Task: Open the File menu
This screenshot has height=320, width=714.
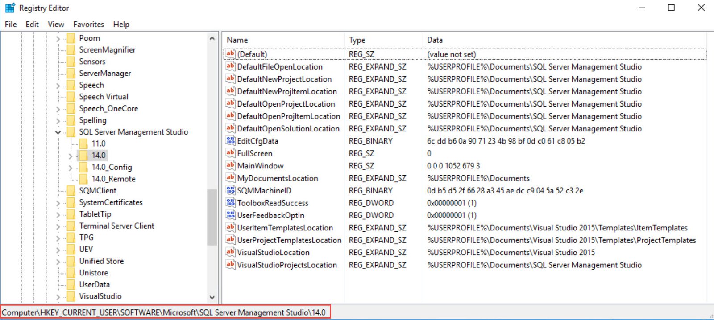Action: (11, 24)
